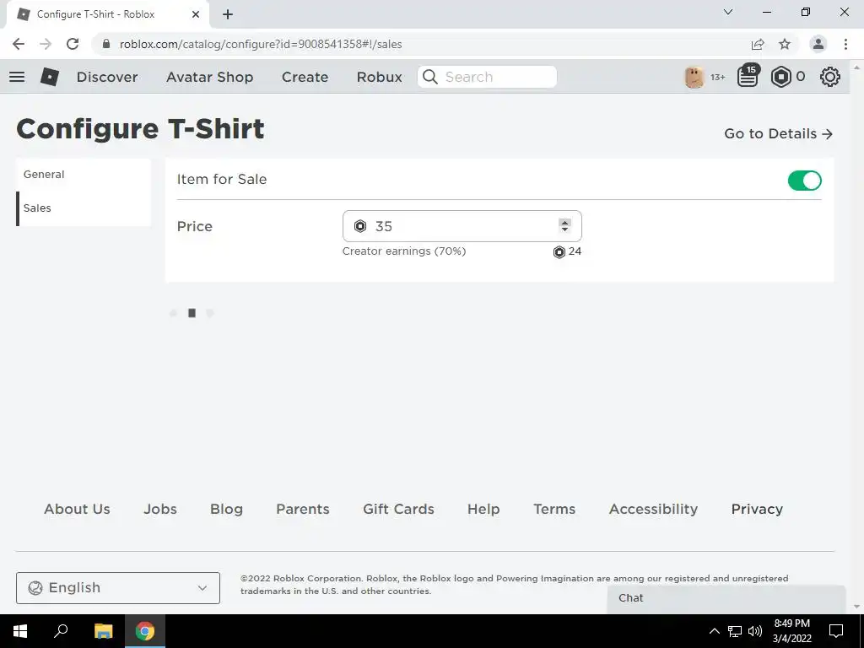Bookmark this page with star icon
The image size is (864, 648).
click(x=785, y=44)
